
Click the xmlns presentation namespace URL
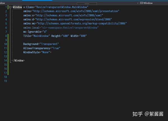pos(76,11)
